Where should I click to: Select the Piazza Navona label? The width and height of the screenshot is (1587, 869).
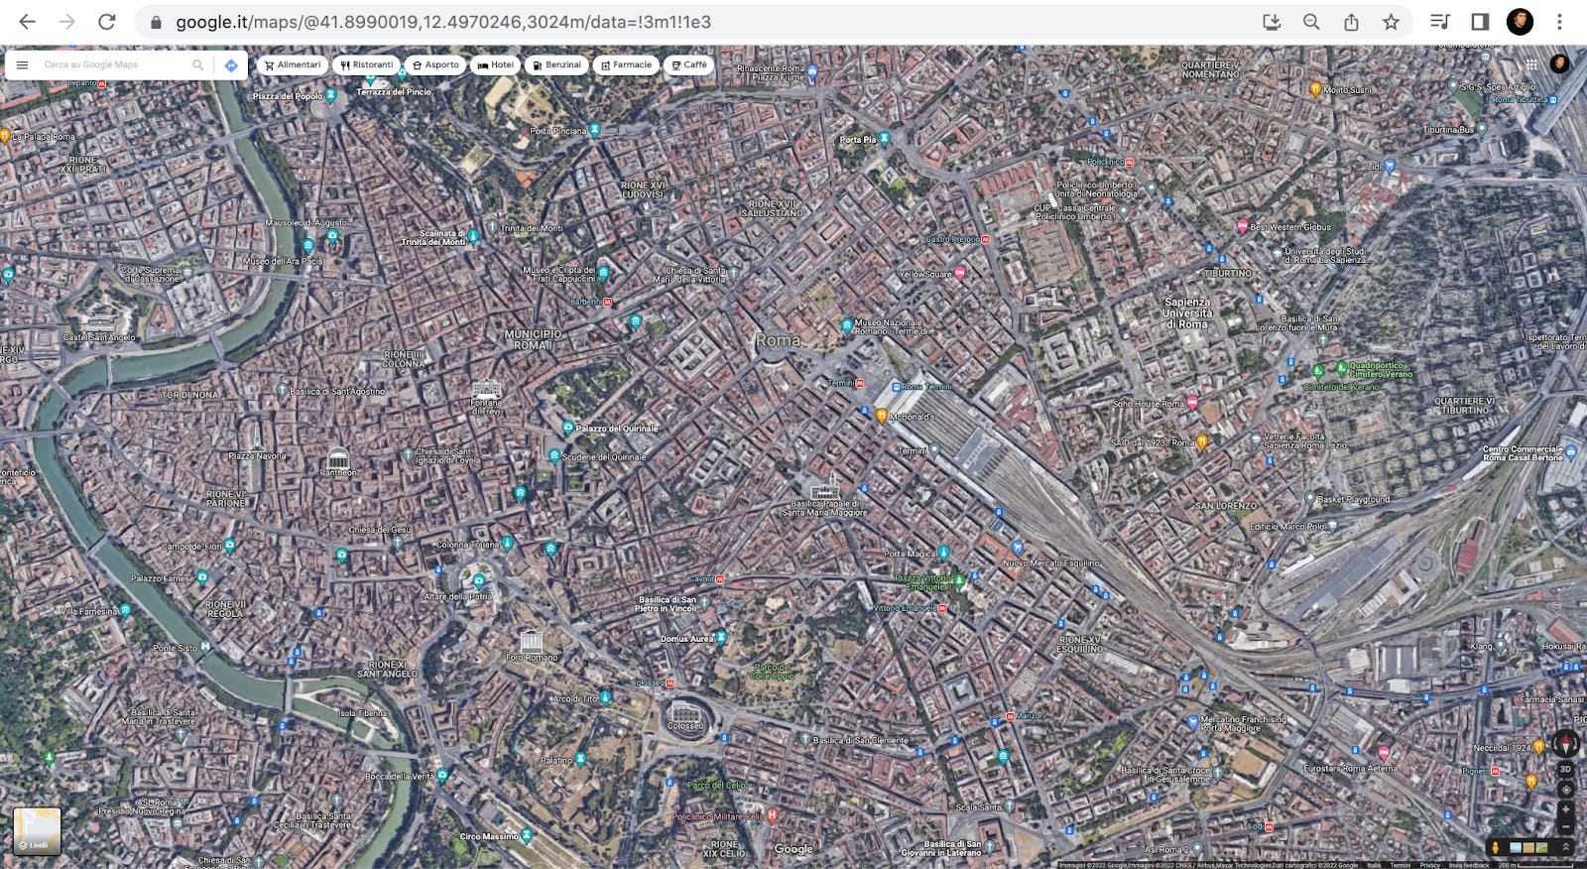(x=257, y=456)
